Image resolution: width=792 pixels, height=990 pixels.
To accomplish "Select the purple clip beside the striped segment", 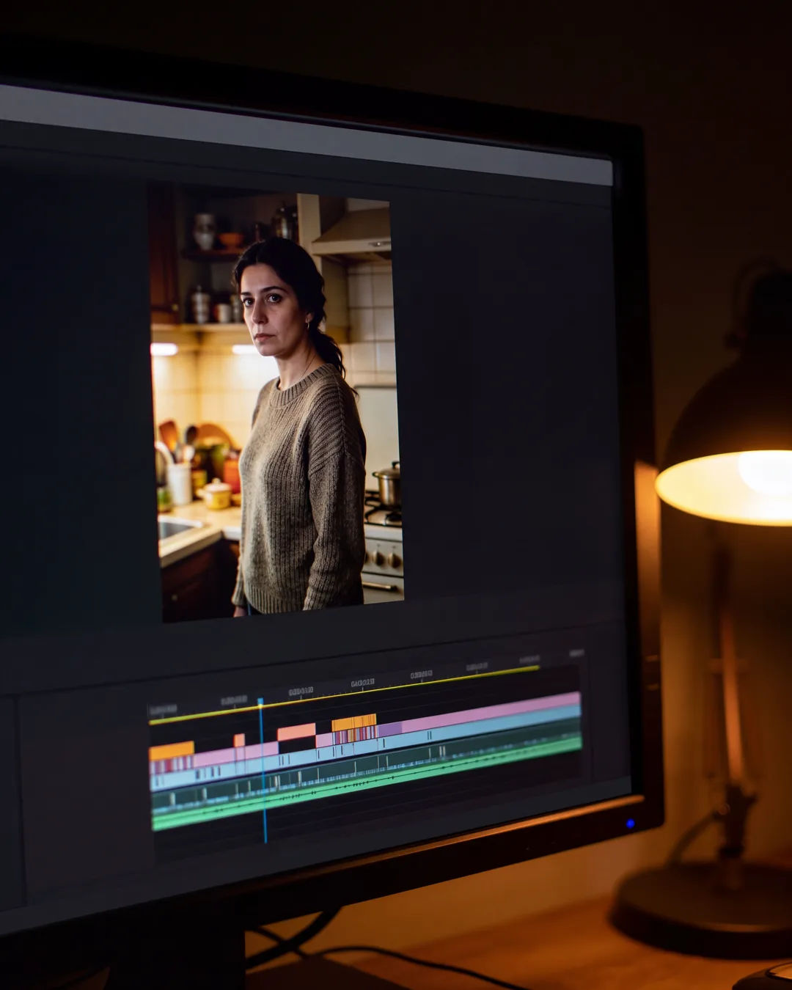I will point(389,730).
